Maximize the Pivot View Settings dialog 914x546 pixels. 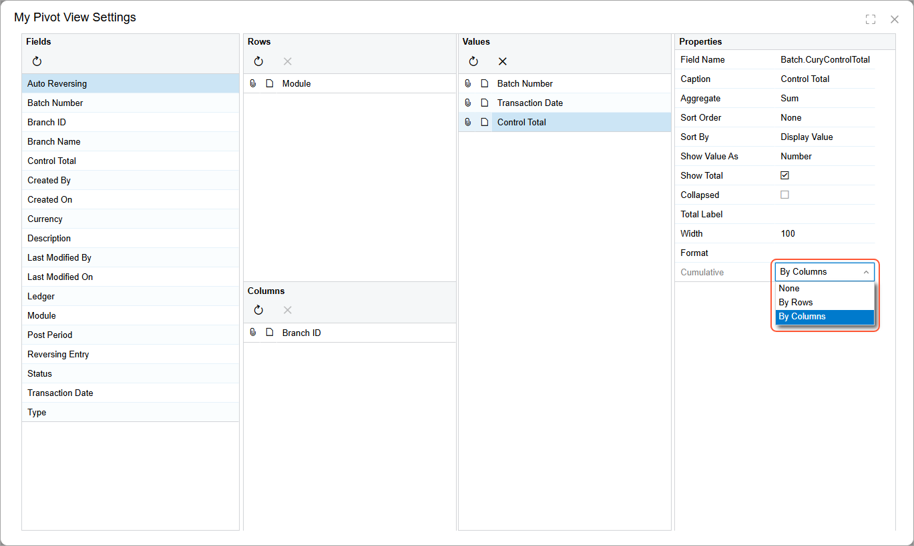tap(871, 19)
